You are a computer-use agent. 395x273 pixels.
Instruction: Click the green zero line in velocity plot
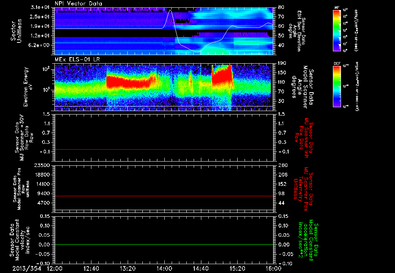click(164, 244)
